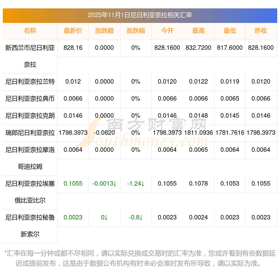The image size is (280, 272).
Task: Click the green 0↓ change amount cell
Action: click(x=104, y=217)
